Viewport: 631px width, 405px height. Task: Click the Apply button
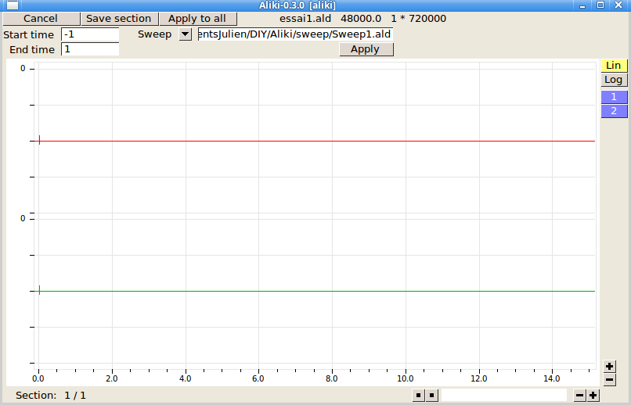click(x=366, y=49)
